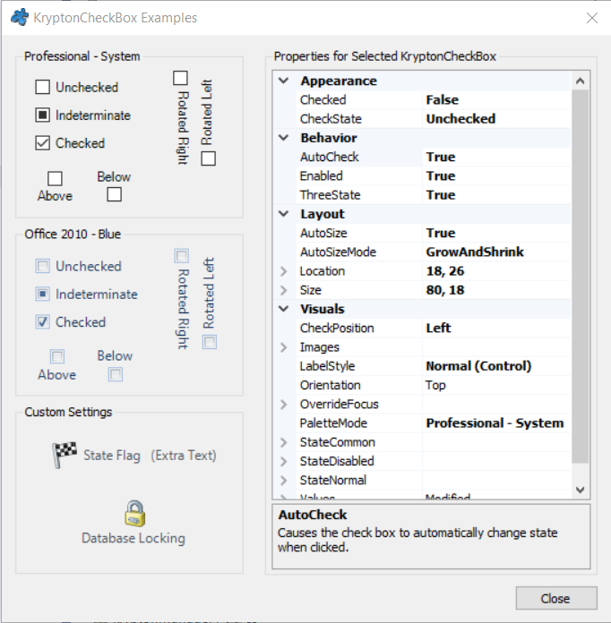
Task: Toggle the Professional System Checked checkbox
Action: coord(43,142)
